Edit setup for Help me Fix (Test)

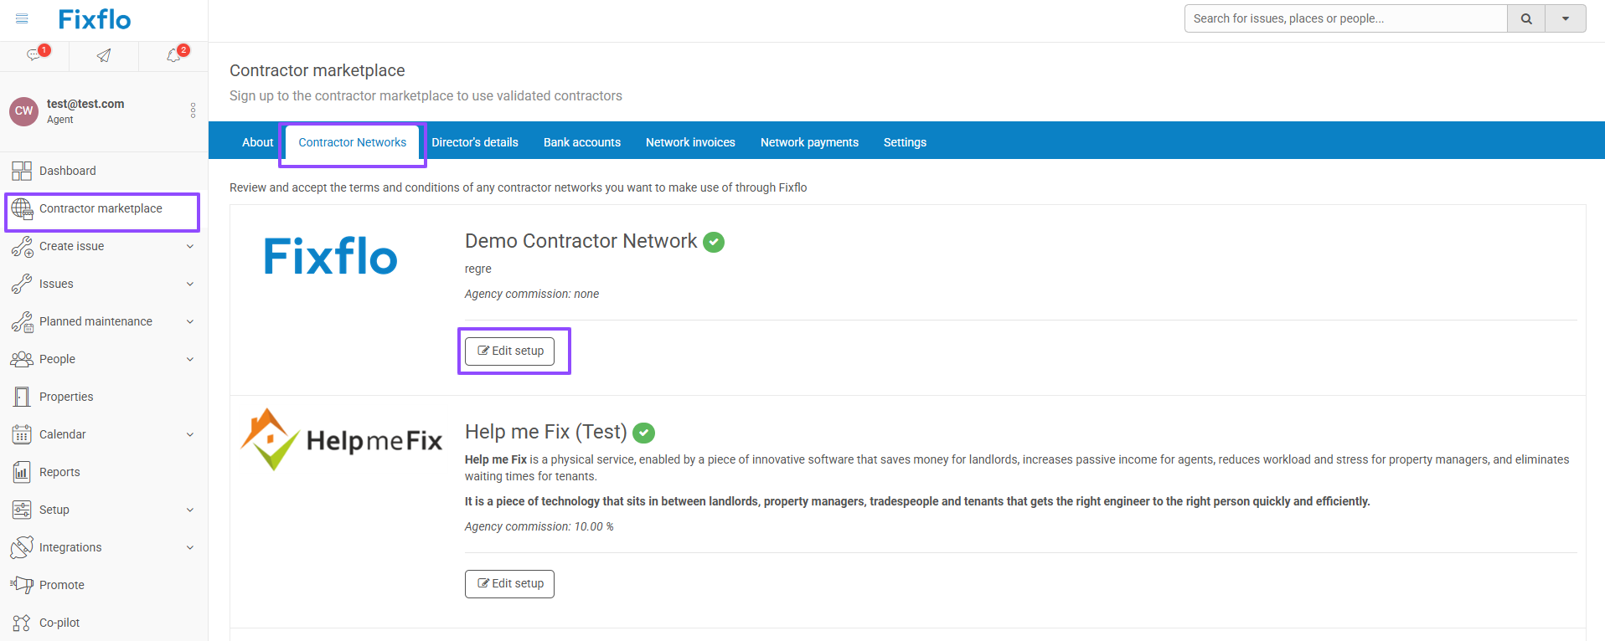click(x=509, y=583)
